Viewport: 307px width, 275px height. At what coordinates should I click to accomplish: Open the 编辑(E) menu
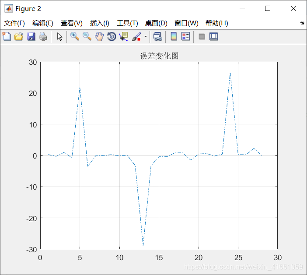click(43, 23)
